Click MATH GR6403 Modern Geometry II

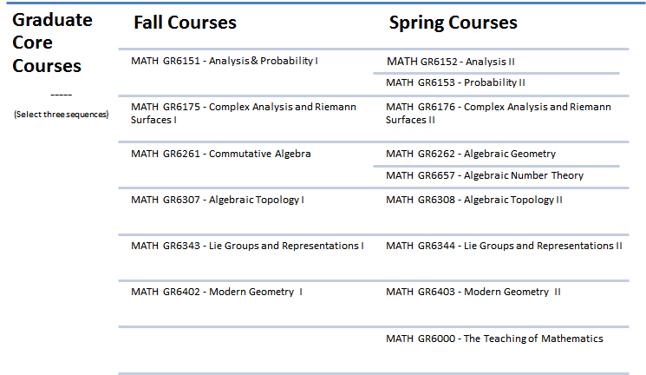tap(473, 292)
